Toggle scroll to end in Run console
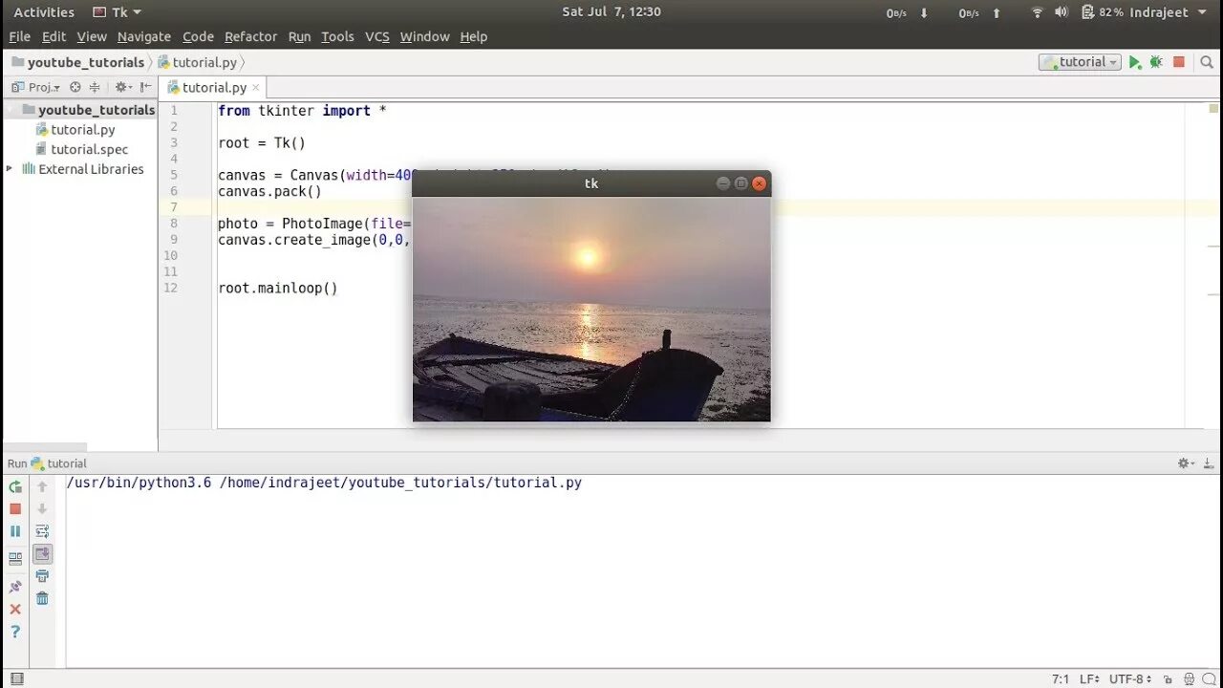The width and height of the screenshot is (1223, 688). 42,553
